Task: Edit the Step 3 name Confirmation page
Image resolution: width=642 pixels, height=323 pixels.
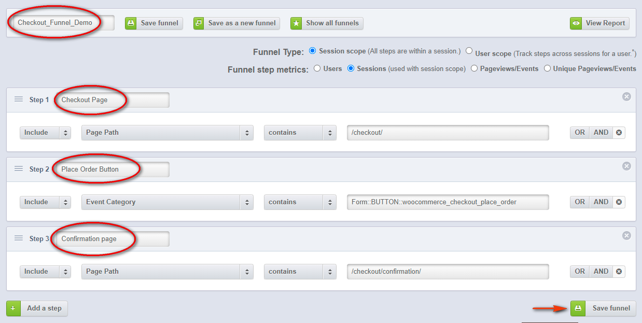Action: click(113, 238)
